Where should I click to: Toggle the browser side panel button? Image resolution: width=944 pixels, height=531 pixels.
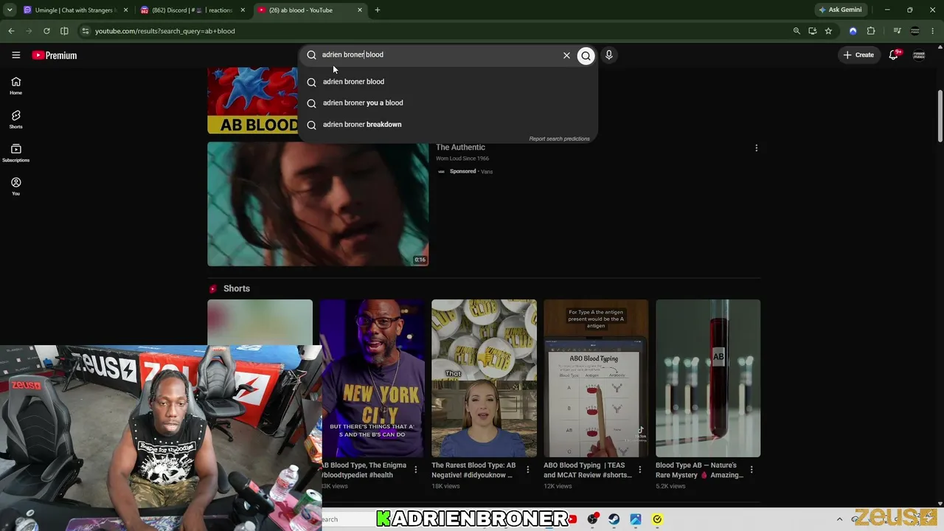point(64,31)
